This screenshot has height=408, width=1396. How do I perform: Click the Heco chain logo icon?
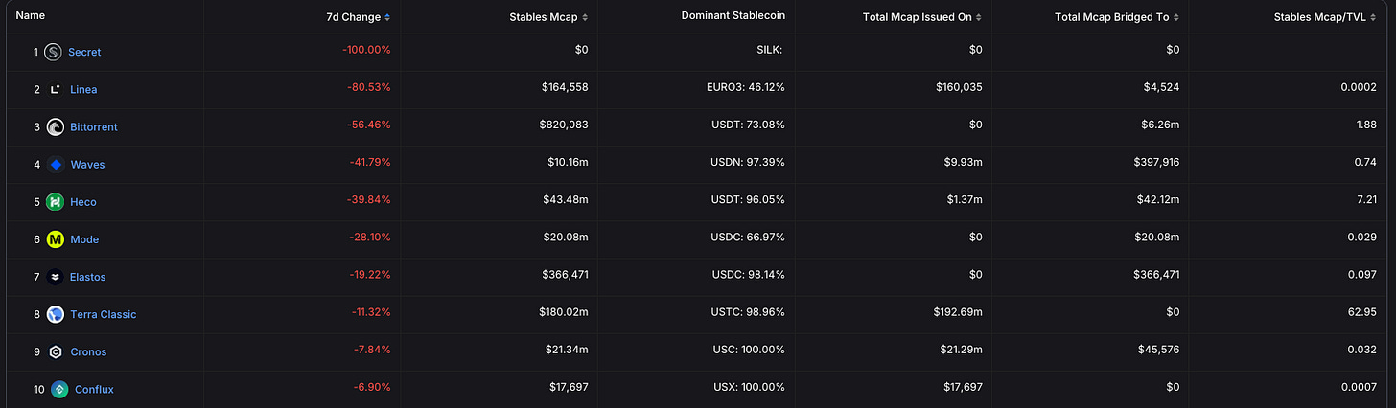point(56,202)
